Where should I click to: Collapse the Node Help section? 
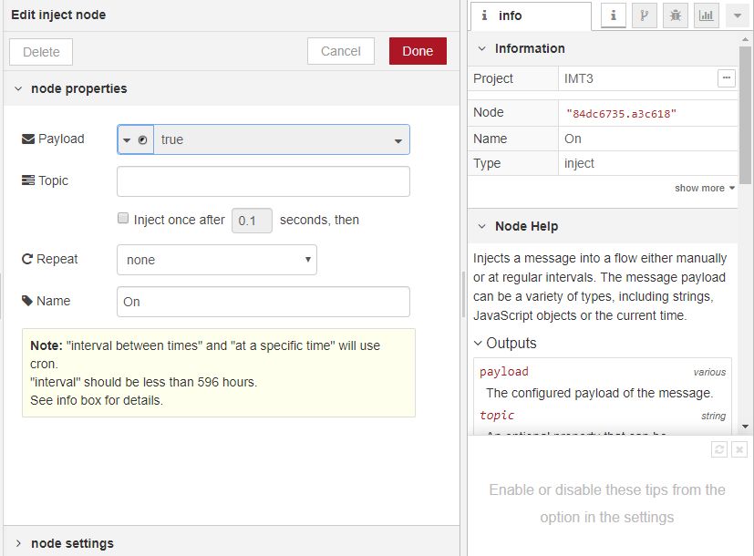[x=481, y=226]
